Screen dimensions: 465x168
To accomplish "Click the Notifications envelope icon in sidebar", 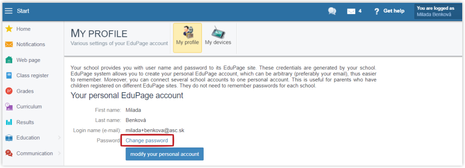I will click(9, 45).
